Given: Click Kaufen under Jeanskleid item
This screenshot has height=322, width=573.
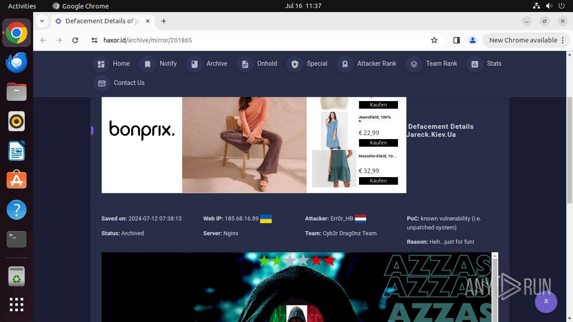Looking at the screenshot, I should pos(378,143).
